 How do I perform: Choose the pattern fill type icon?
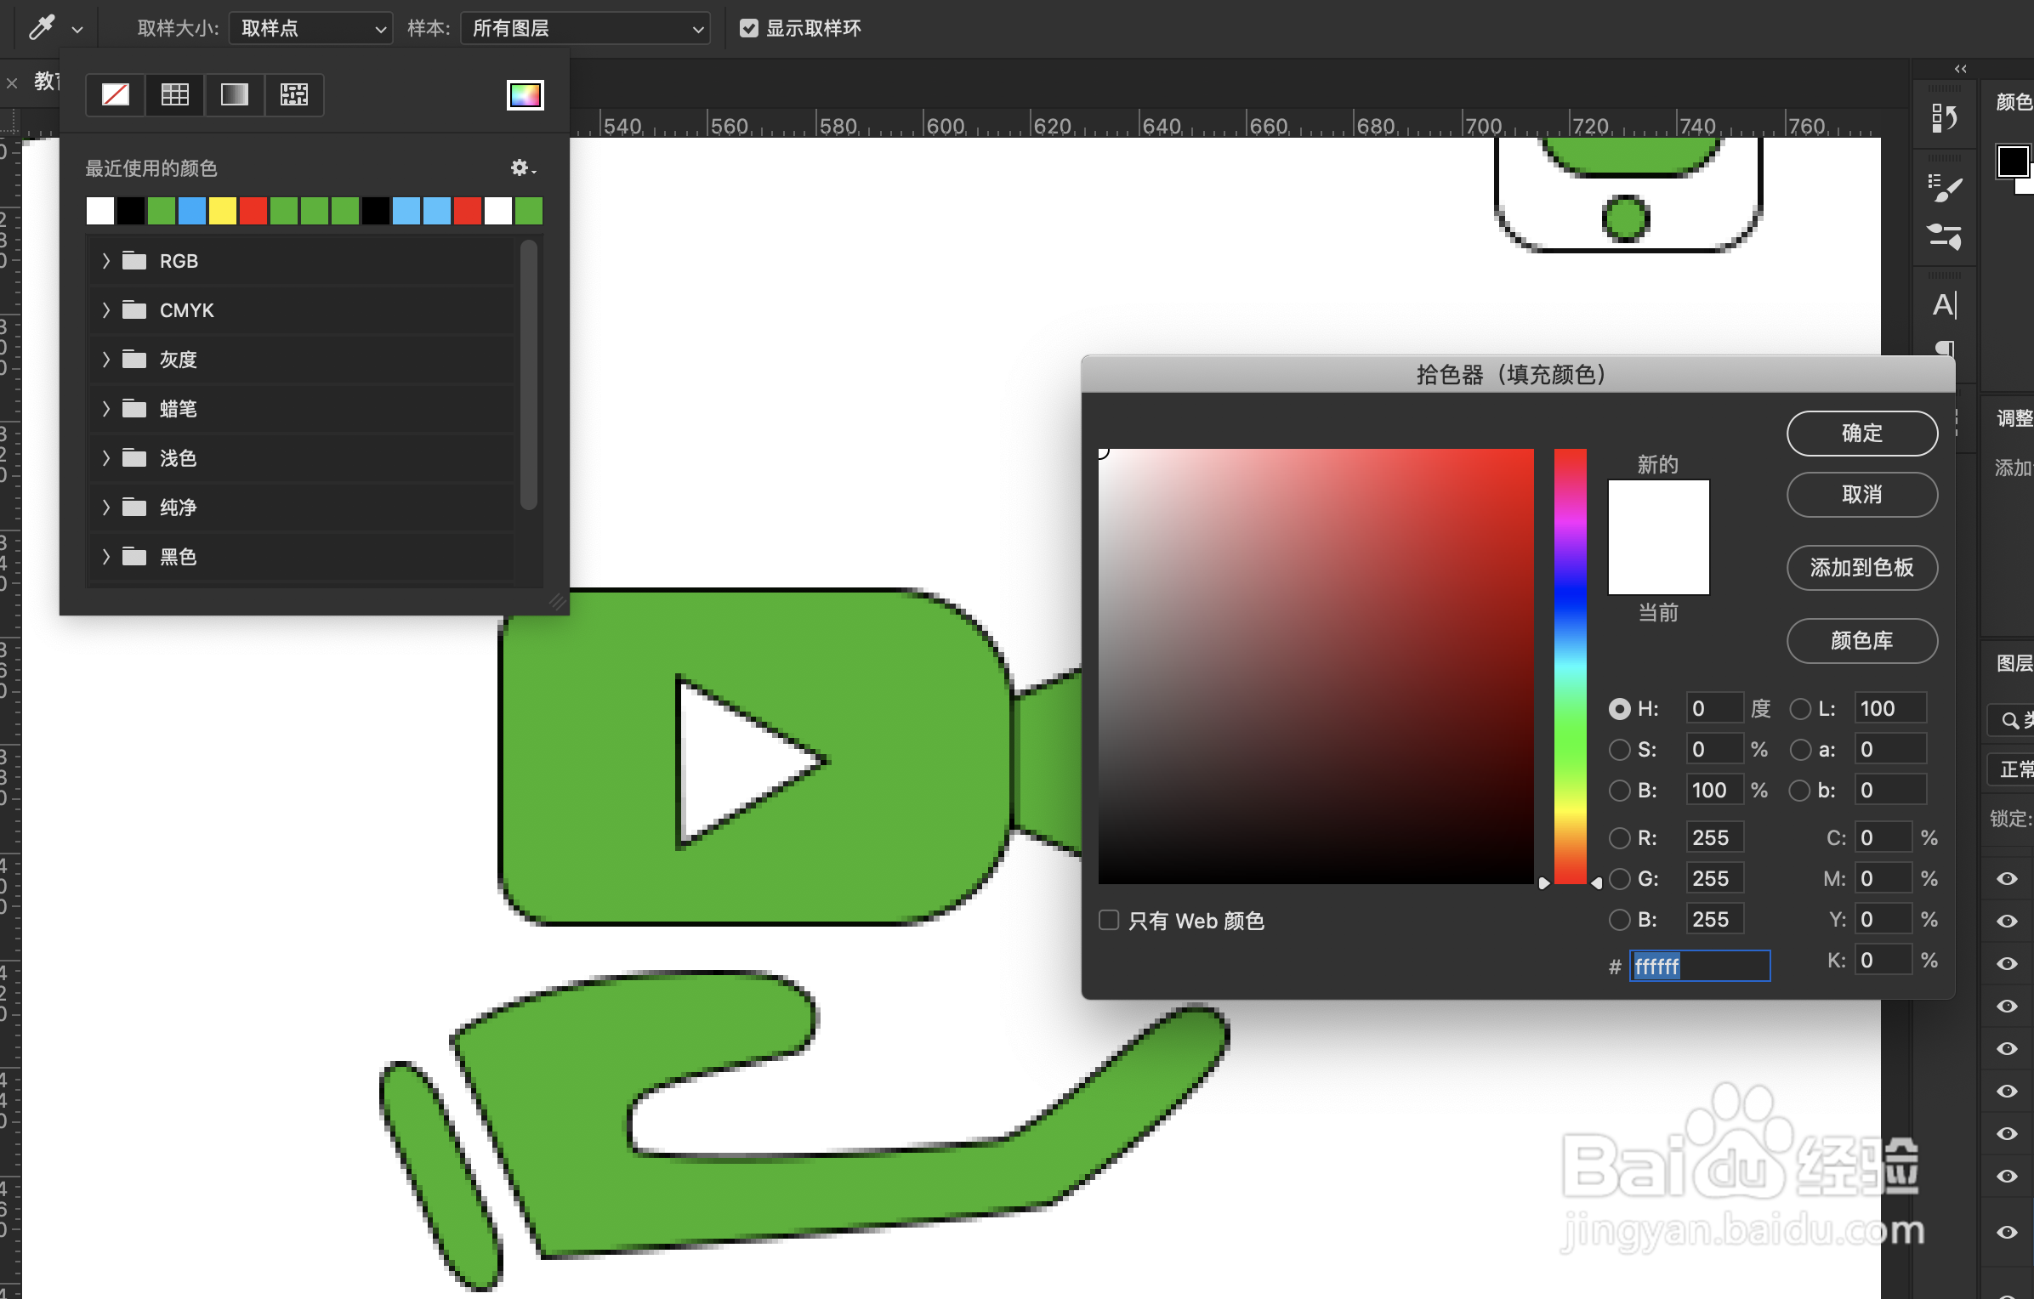[x=294, y=94]
